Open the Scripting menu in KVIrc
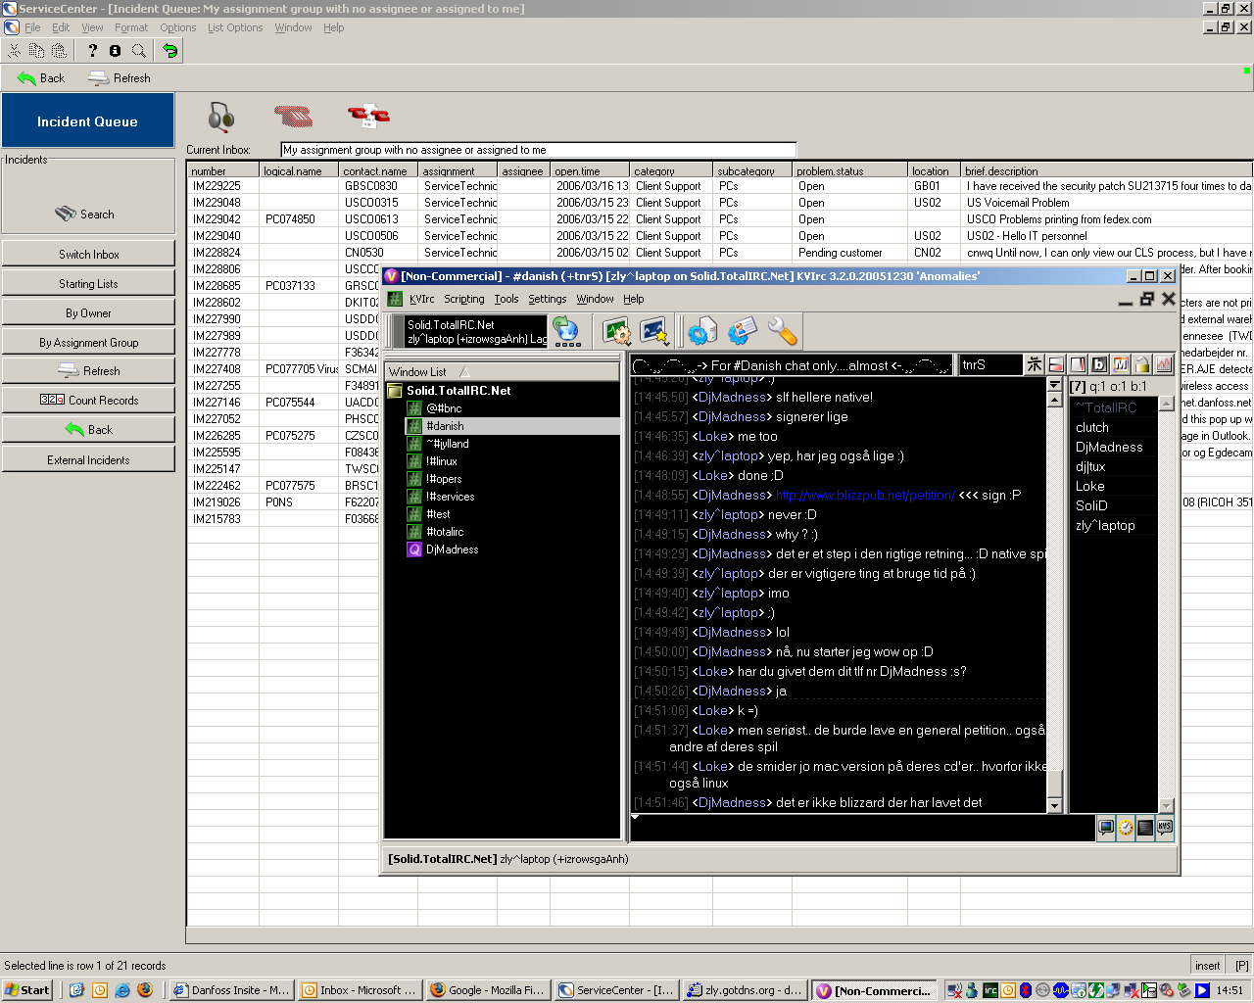Screen dimensions: 1254x1003 (463, 300)
